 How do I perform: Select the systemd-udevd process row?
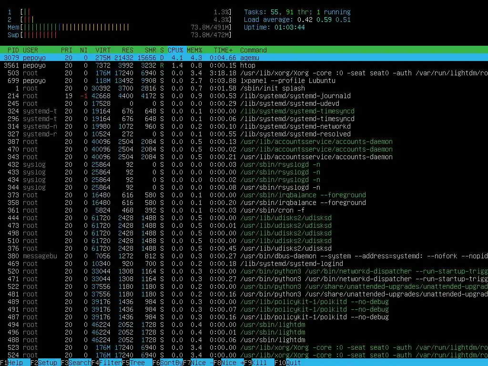coord(244,103)
